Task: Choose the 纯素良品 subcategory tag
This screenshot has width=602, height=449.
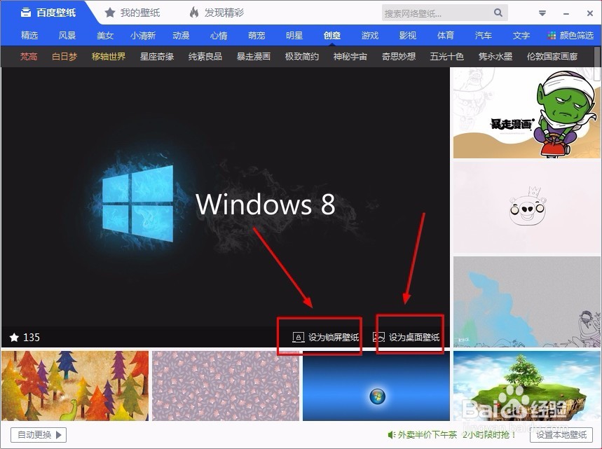Action: [x=205, y=57]
